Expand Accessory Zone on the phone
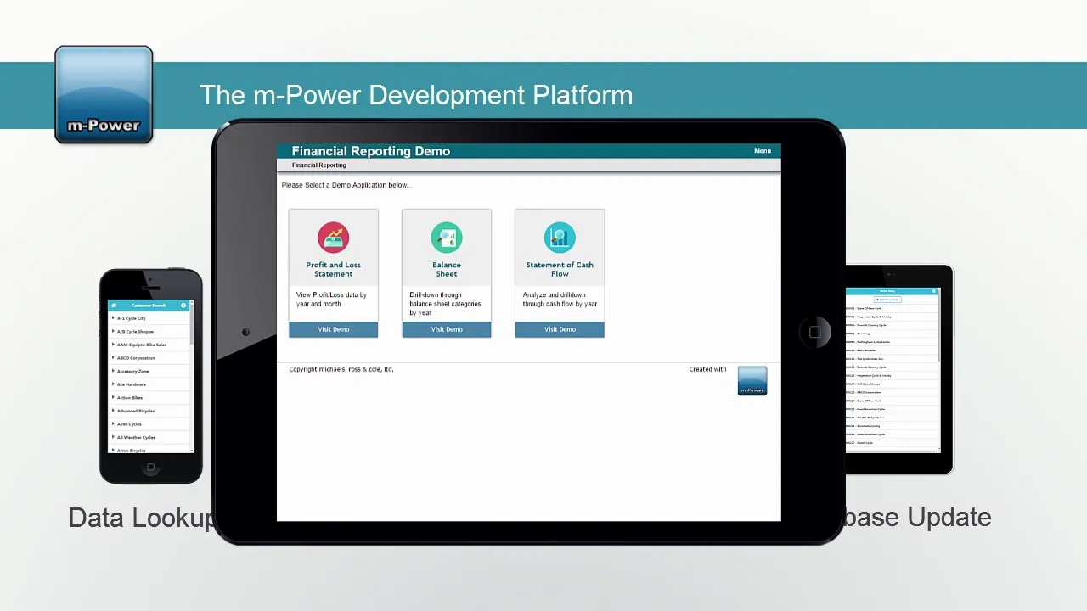Screen dimensions: 1087x611 click(x=149, y=371)
